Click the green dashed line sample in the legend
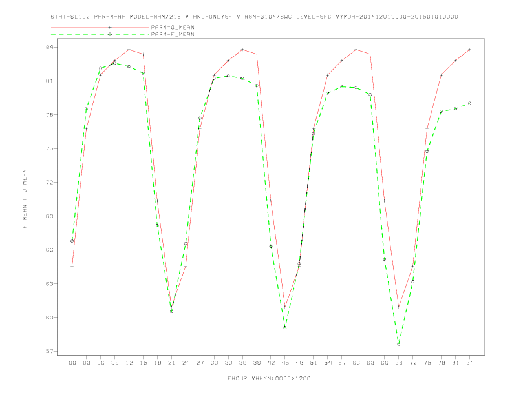Viewport: 512px width, 395px height. click(100, 34)
